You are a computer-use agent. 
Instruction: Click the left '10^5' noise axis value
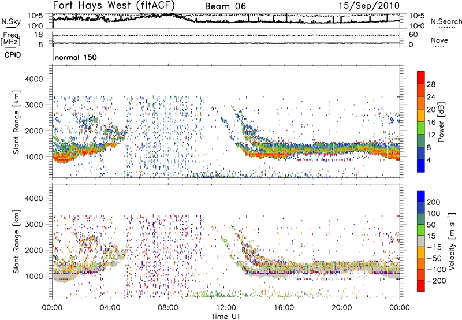35,16
